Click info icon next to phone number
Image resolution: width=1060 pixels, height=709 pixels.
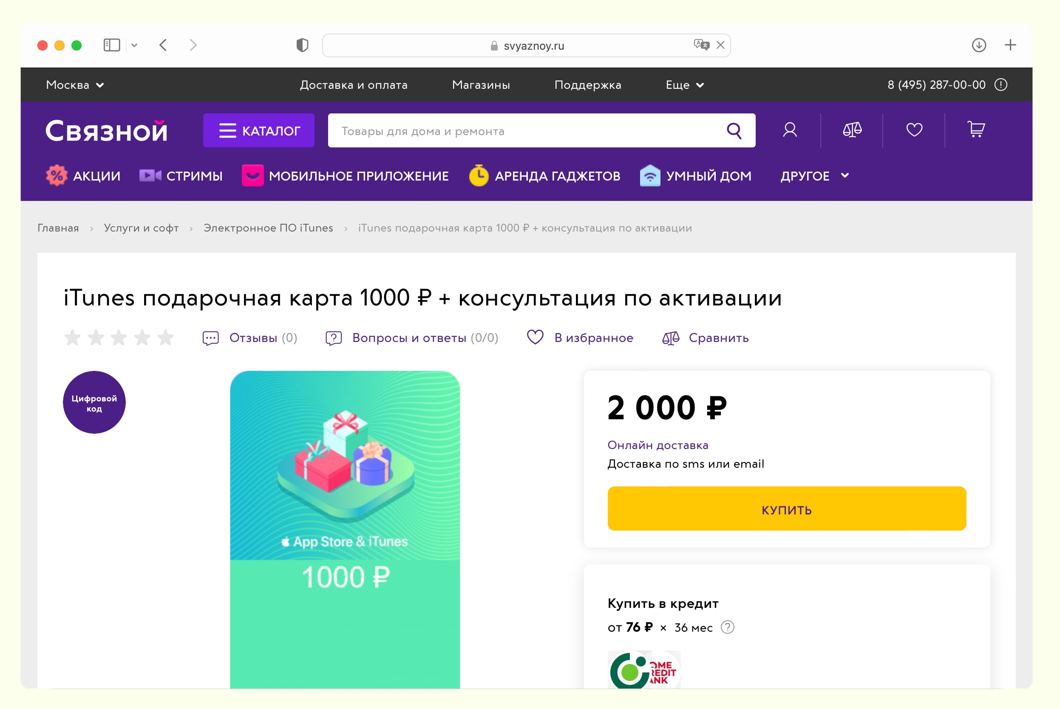[1001, 85]
